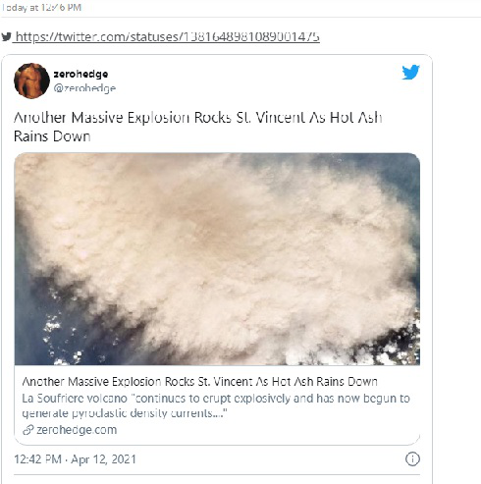
Task: Click the @zerohedge handle
Action: pyautogui.click(x=84, y=88)
